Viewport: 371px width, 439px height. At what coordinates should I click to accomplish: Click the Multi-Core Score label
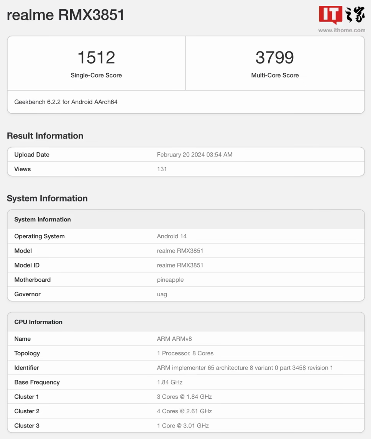(275, 75)
